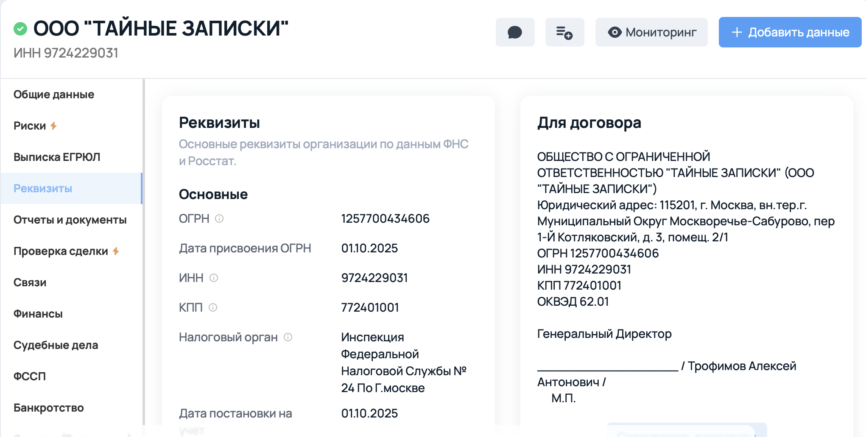Click the green verified checkmark icon
Image resolution: width=866 pixels, height=437 pixels.
tap(20, 29)
